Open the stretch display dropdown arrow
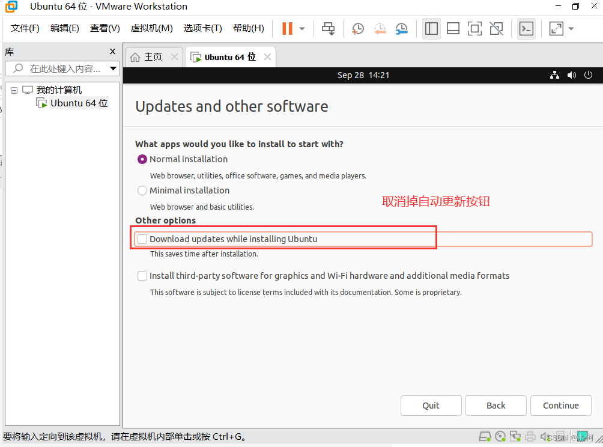 [571, 28]
